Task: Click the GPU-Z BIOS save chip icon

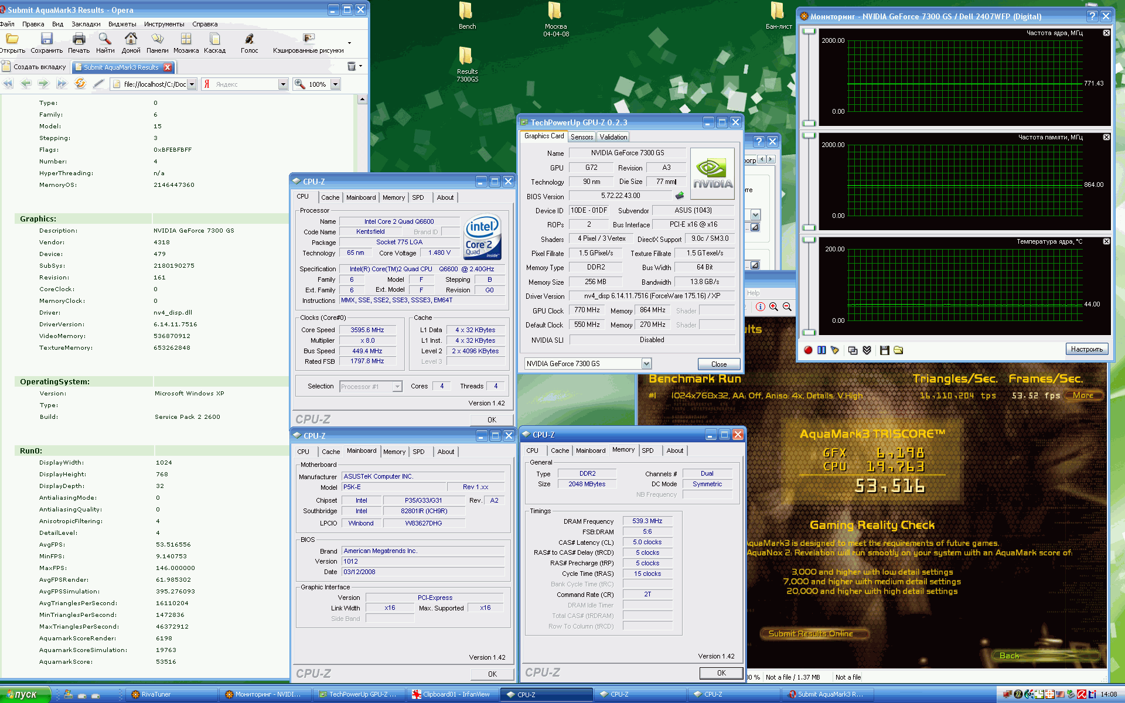Action: (x=680, y=196)
